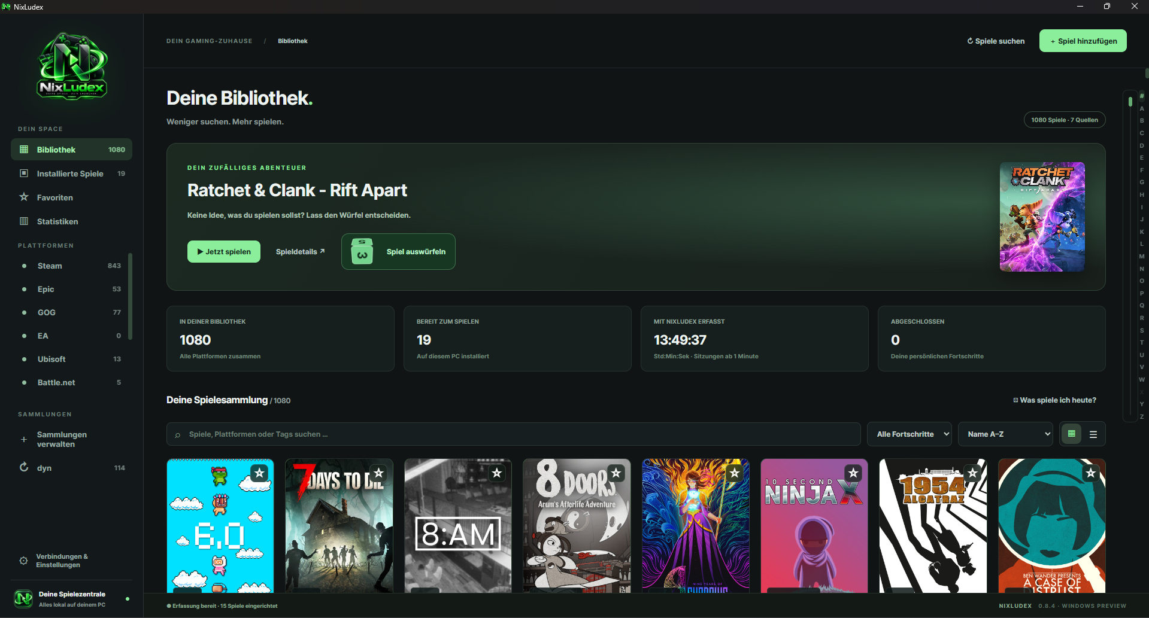This screenshot has height=618, width=1149.
Task: Open the 8:AM game cover
Action: click(458, 526)
